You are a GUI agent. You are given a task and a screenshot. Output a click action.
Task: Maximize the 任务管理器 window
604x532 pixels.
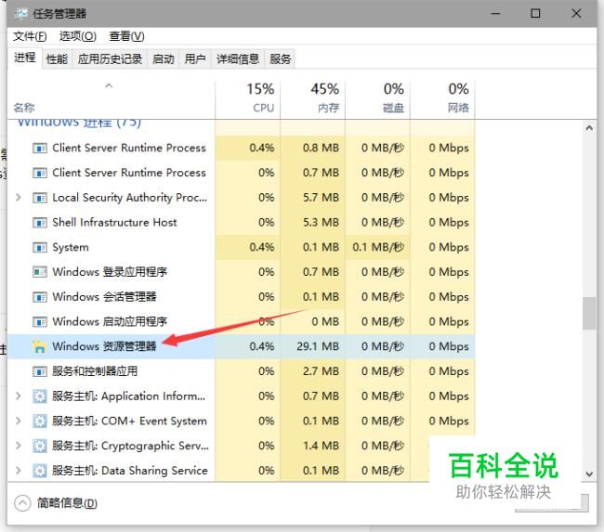[x=535, y=14]
